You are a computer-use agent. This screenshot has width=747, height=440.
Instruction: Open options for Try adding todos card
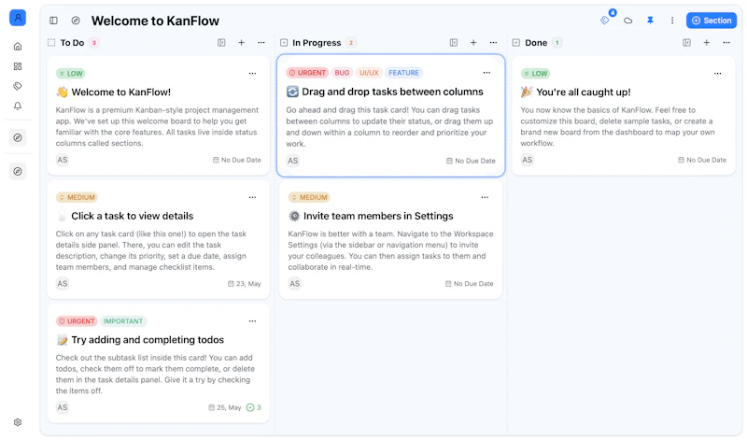click(x=252, y=321)
